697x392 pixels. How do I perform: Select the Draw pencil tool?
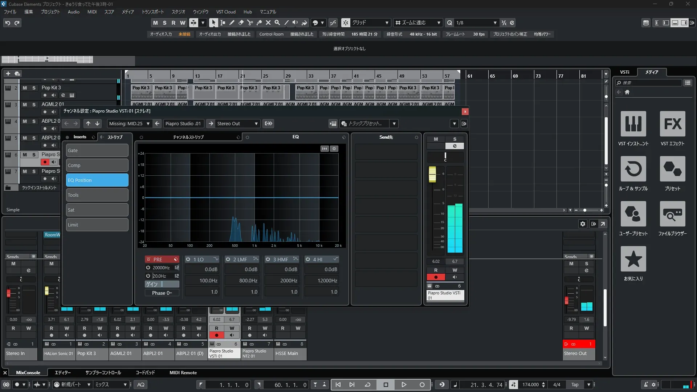point(232,23)
